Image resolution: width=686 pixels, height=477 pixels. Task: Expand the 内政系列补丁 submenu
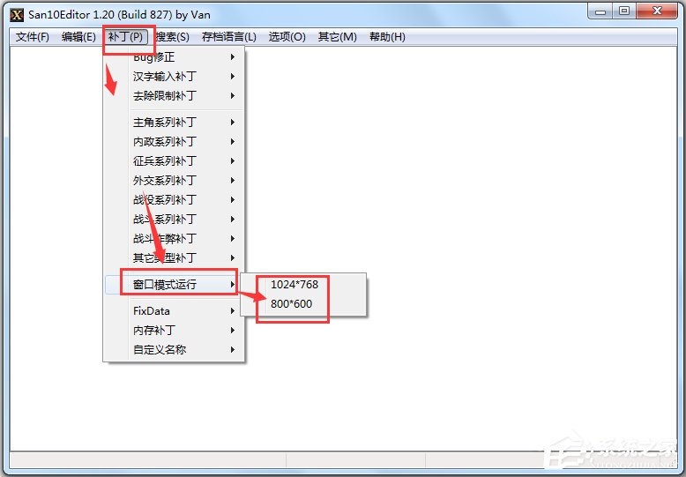tap(174, 141)
